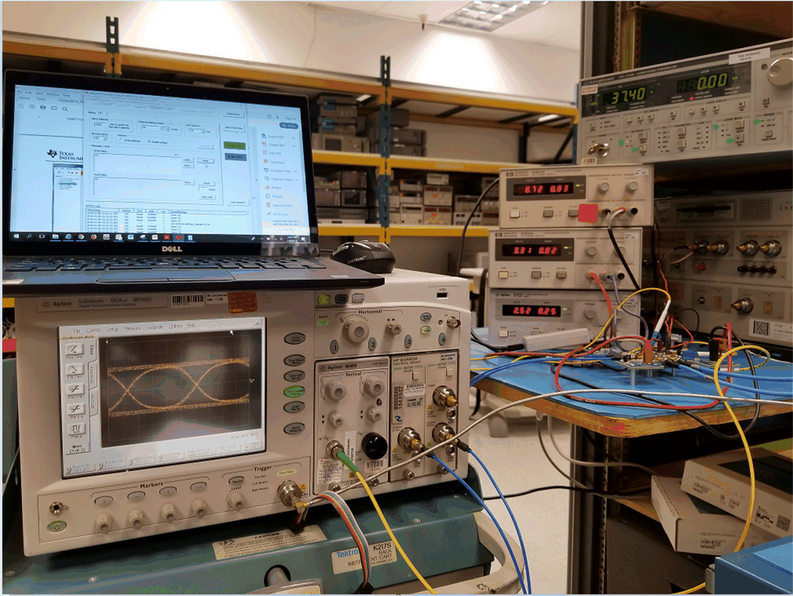Click the Clear Screen button
The height and width of the screenshot is (596, 793).
pyautogui.click(x=233, y=115)
